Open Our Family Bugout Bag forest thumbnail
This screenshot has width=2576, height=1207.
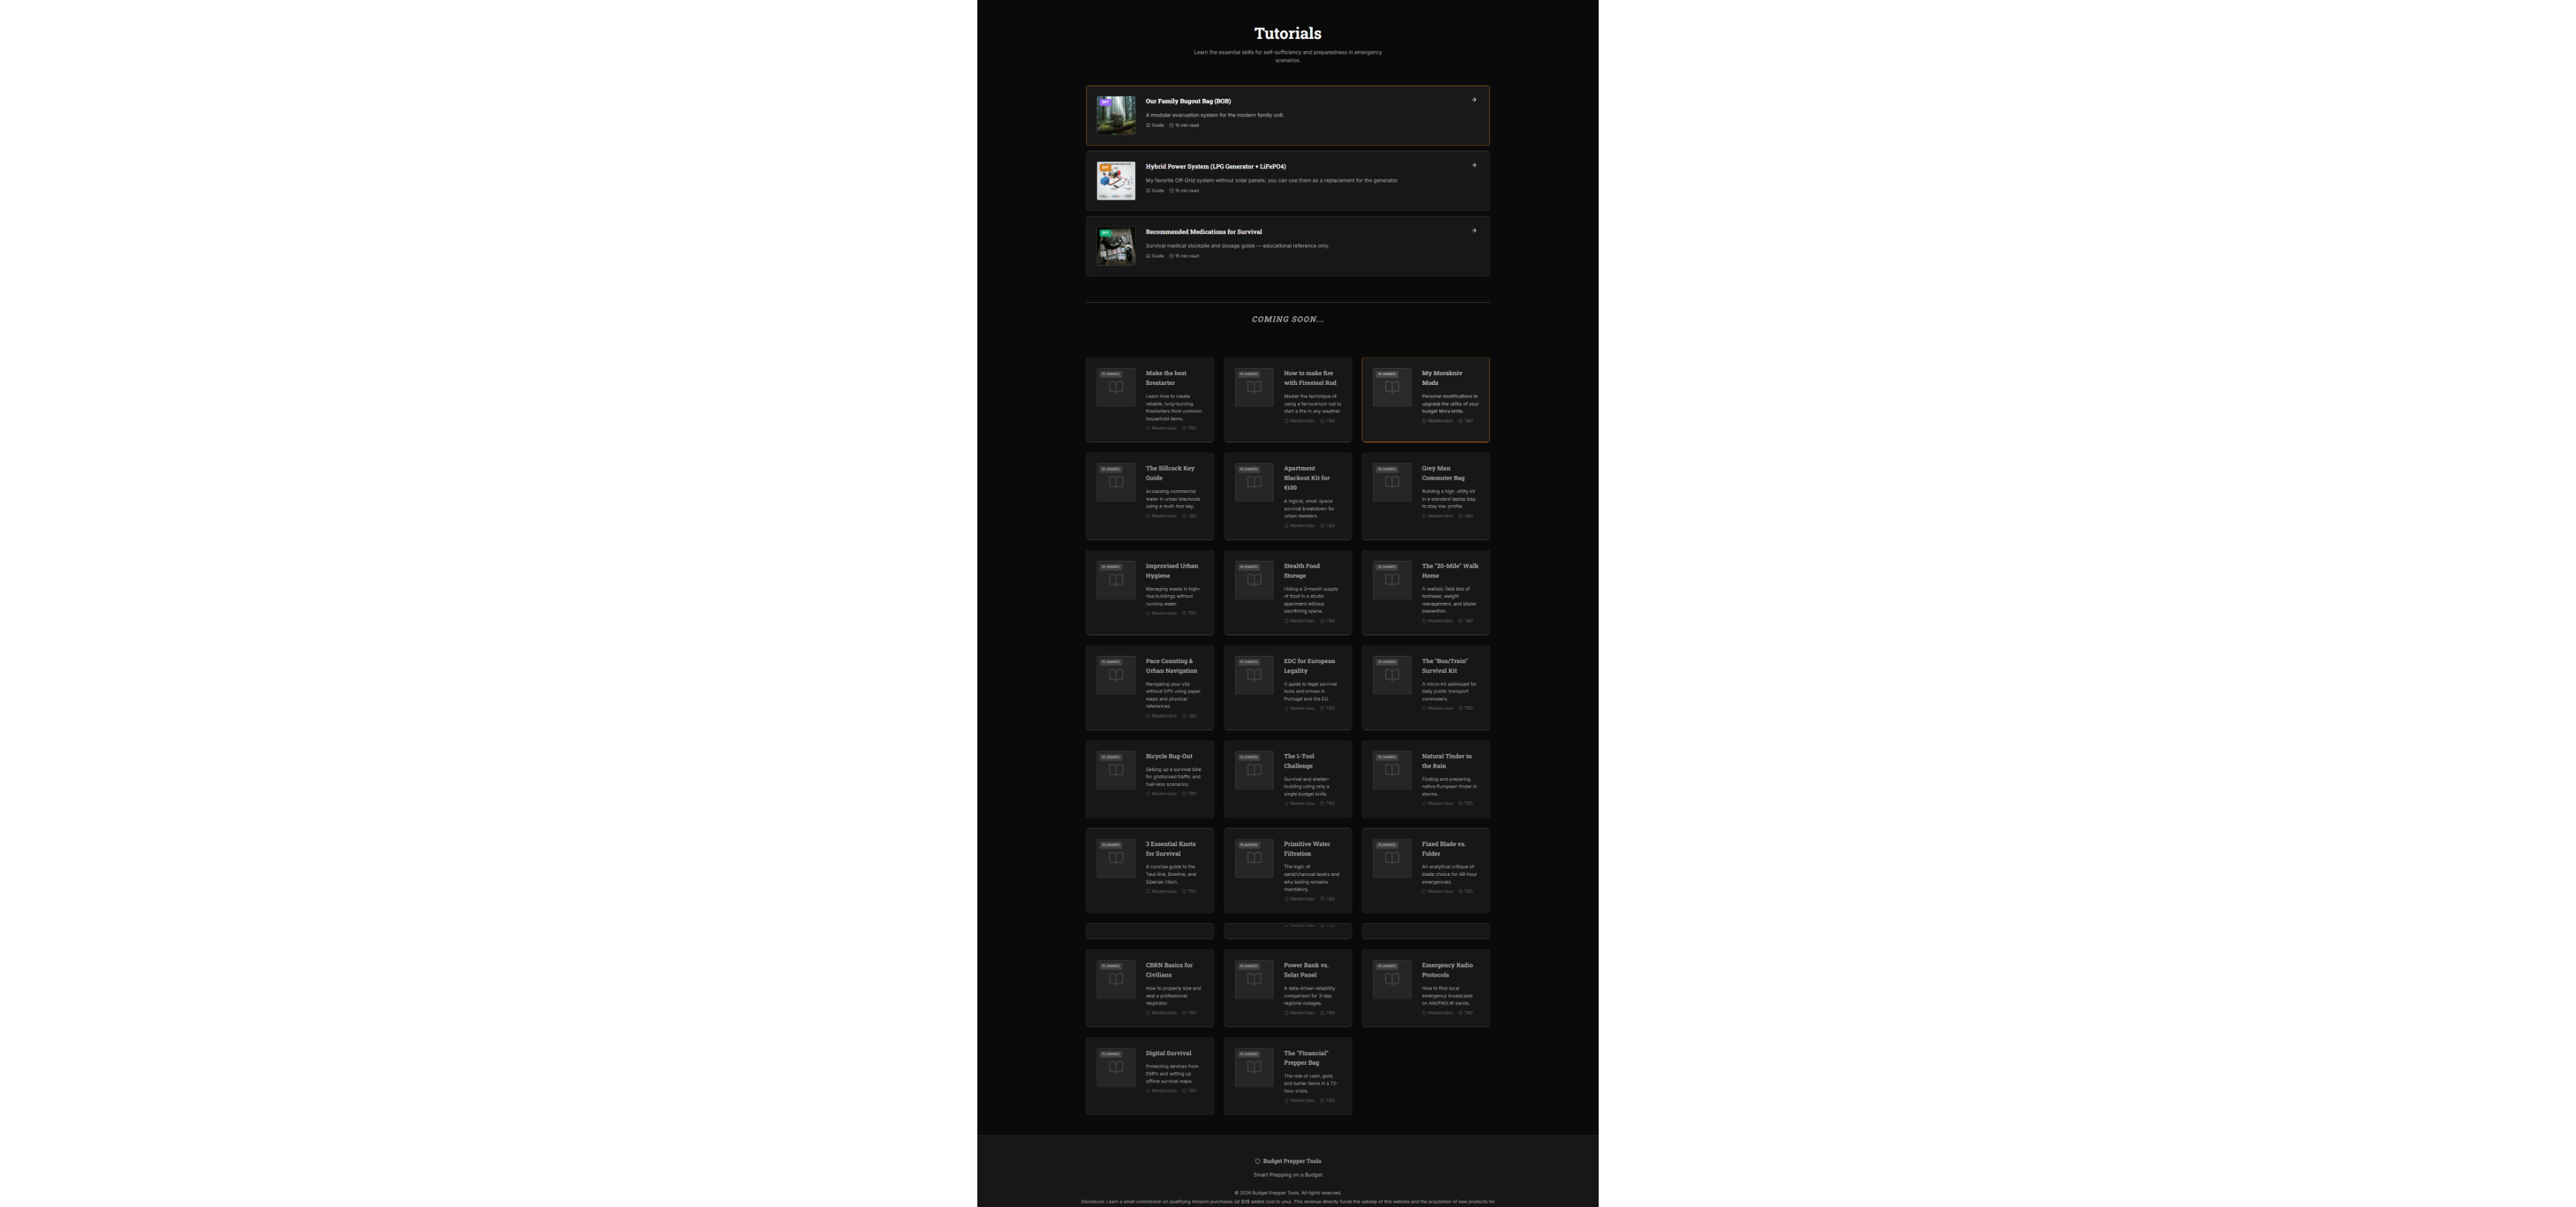[x=1115, y=115]
